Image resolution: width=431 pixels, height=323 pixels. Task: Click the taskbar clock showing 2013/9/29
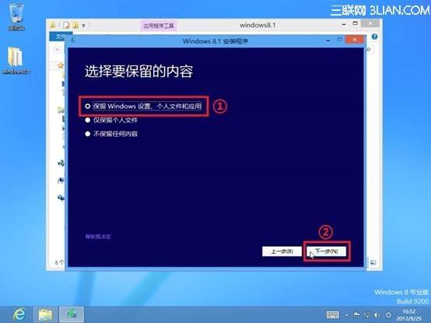(408, 315)
